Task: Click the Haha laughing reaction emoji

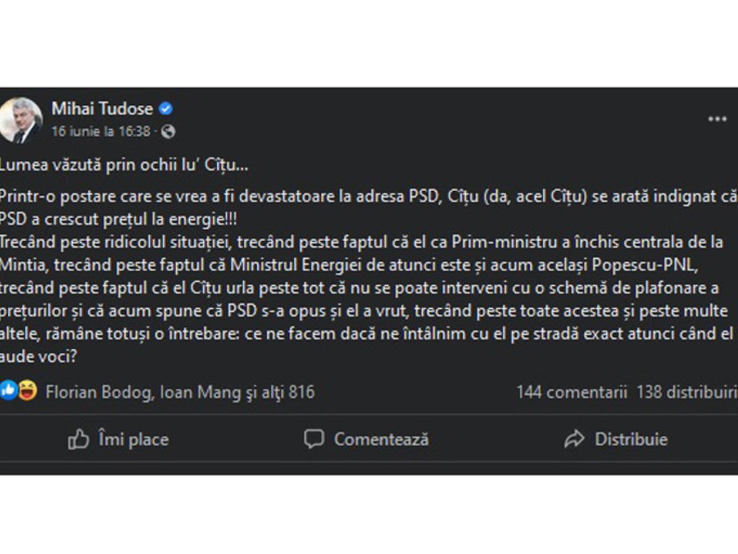Action: point(27,391)
